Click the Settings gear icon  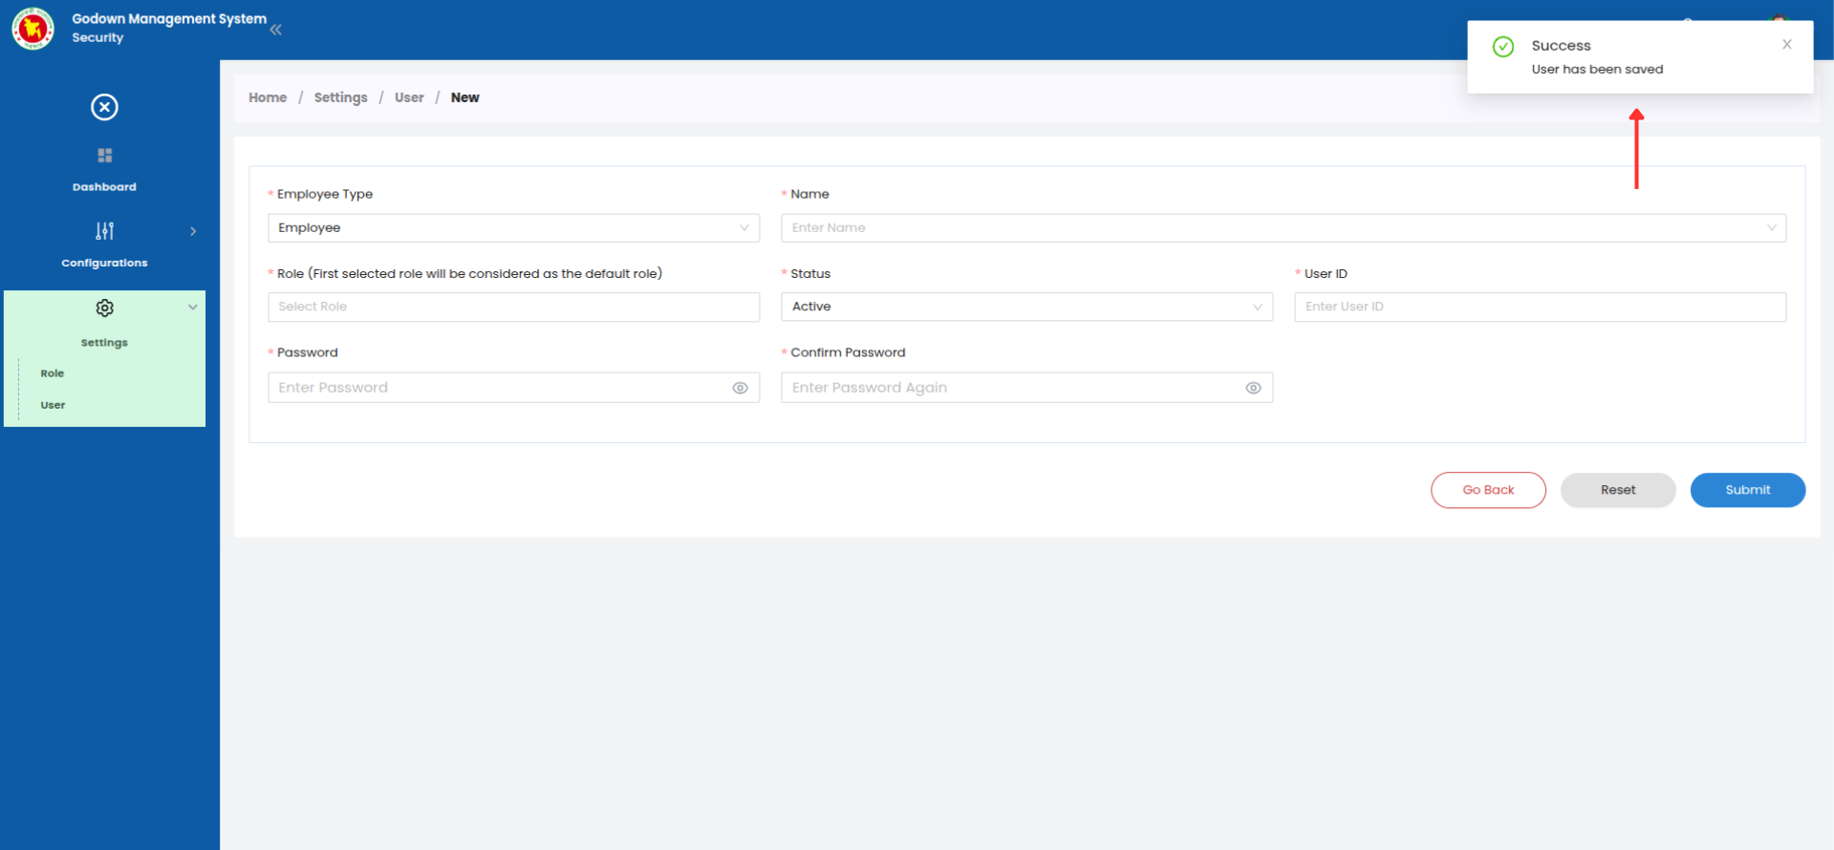coord(104,308)
